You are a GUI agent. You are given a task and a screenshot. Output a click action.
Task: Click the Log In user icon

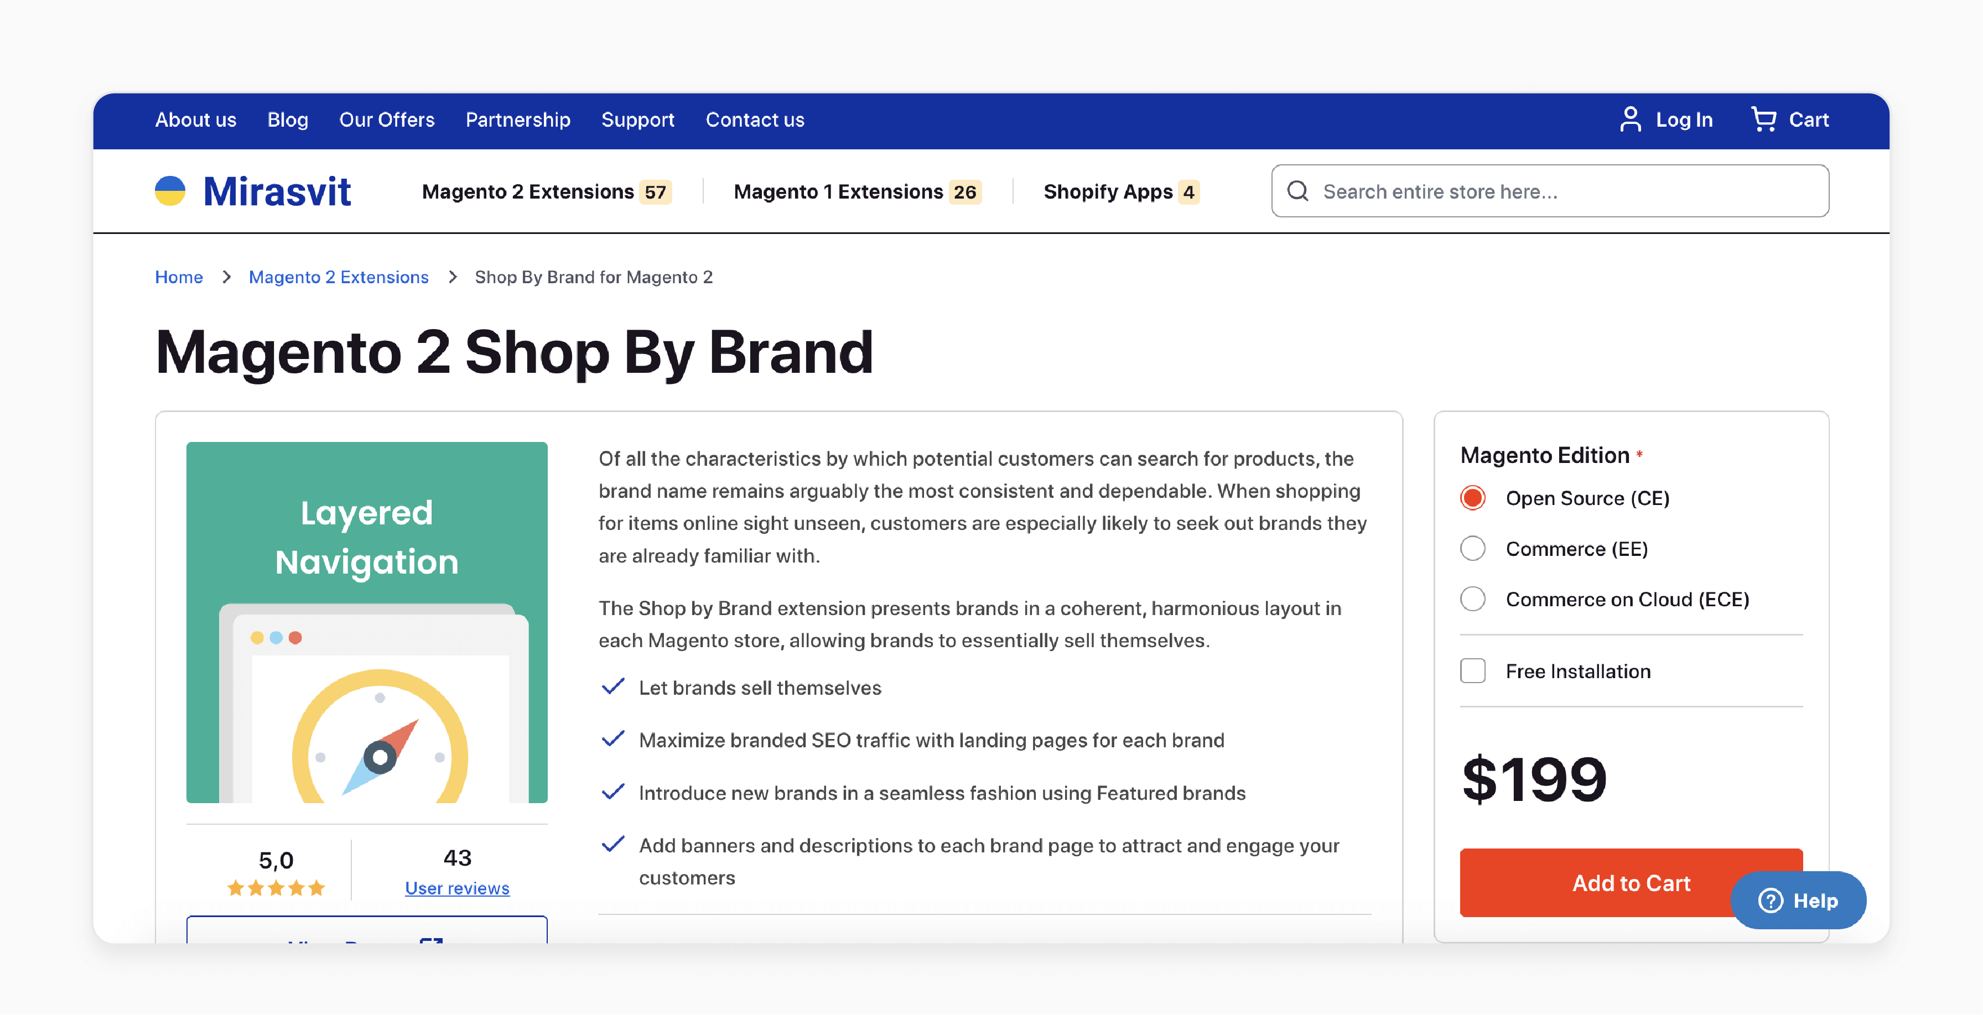coord(1629,119)
